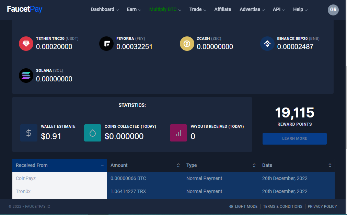The width and height of the screenshot is (347, 215).
Task: Open the API dropdown
Action: 279,10
